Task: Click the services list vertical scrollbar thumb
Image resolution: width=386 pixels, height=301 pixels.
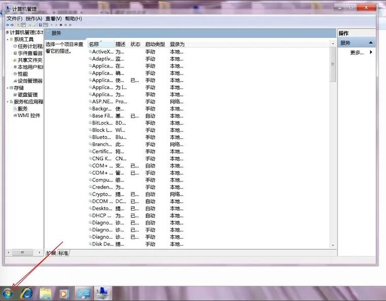Action: [x=333, y=64]
